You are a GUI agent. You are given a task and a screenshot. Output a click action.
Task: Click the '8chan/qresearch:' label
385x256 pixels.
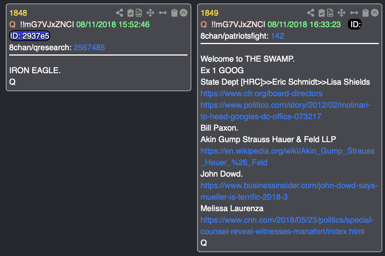(x=40, y=48)
